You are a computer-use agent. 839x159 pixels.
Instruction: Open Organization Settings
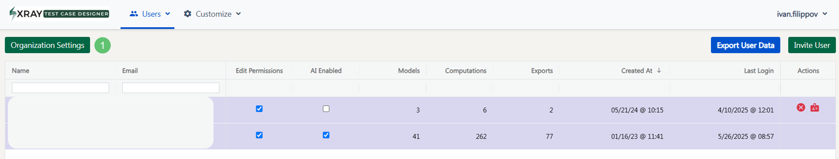click(47, 45)
